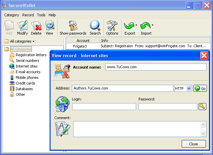Click the key icon beside Password field
Viewport: 213px width, 155px height.
click(x=202, y=106)
